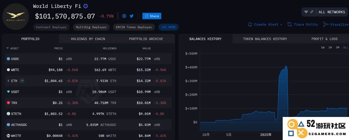Click the AETHUSDC token icon
Viewport: 349px width, 140px height.
point(8,125)
